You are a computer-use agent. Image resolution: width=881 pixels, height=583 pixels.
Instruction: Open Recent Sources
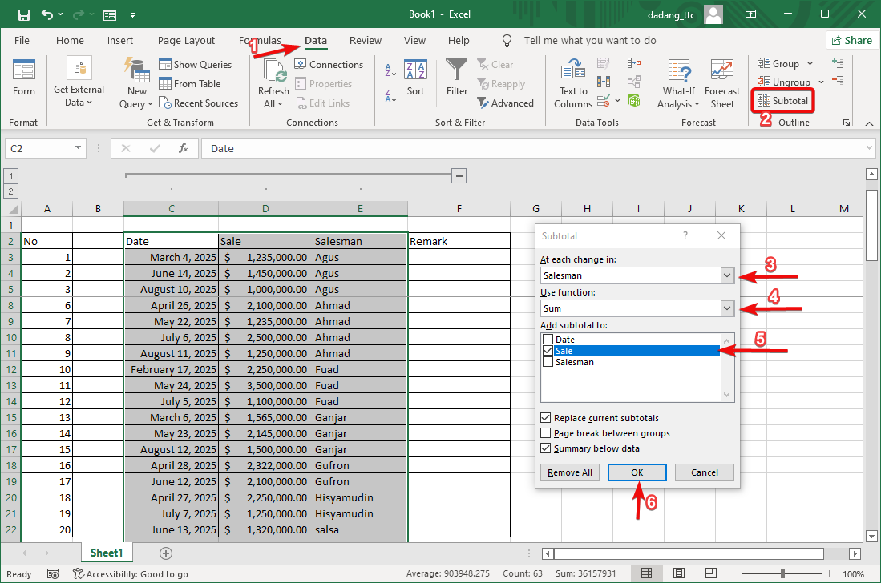pyautogui.click(x=198, y=103)
